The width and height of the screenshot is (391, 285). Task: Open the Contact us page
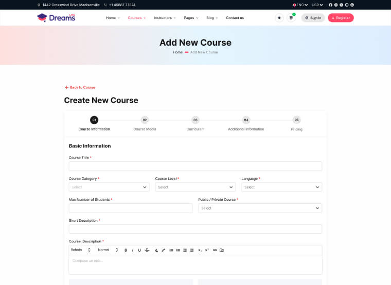235,18
